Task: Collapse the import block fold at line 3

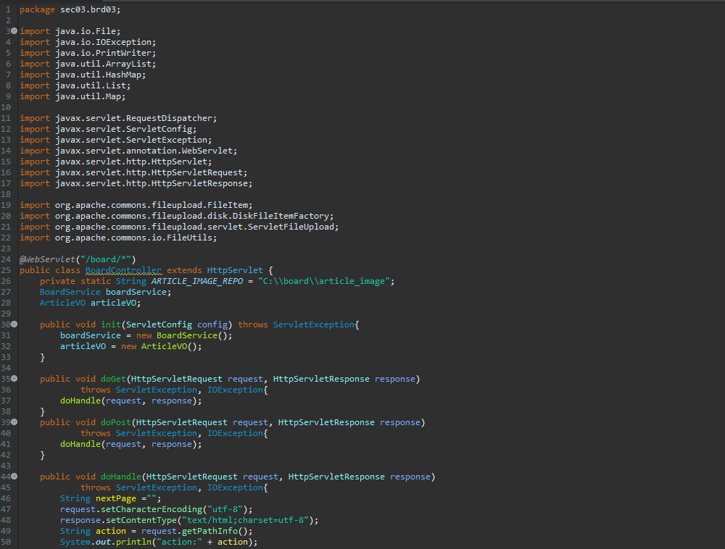Action: pos(14,31)
